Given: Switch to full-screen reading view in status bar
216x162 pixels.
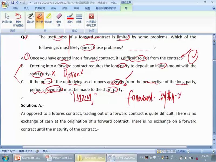Looking at the screenshot, I should click(163, 151).
